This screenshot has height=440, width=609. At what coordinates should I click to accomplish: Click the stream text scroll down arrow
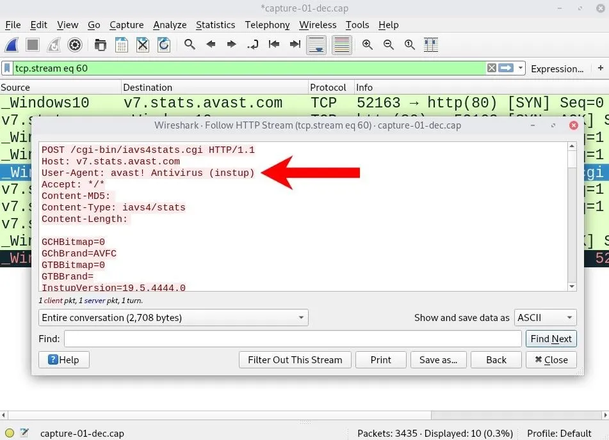tap(572, 287)
